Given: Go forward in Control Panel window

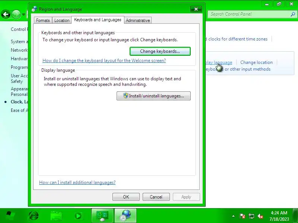Looking at the screenshot, I should pos(16,14).
